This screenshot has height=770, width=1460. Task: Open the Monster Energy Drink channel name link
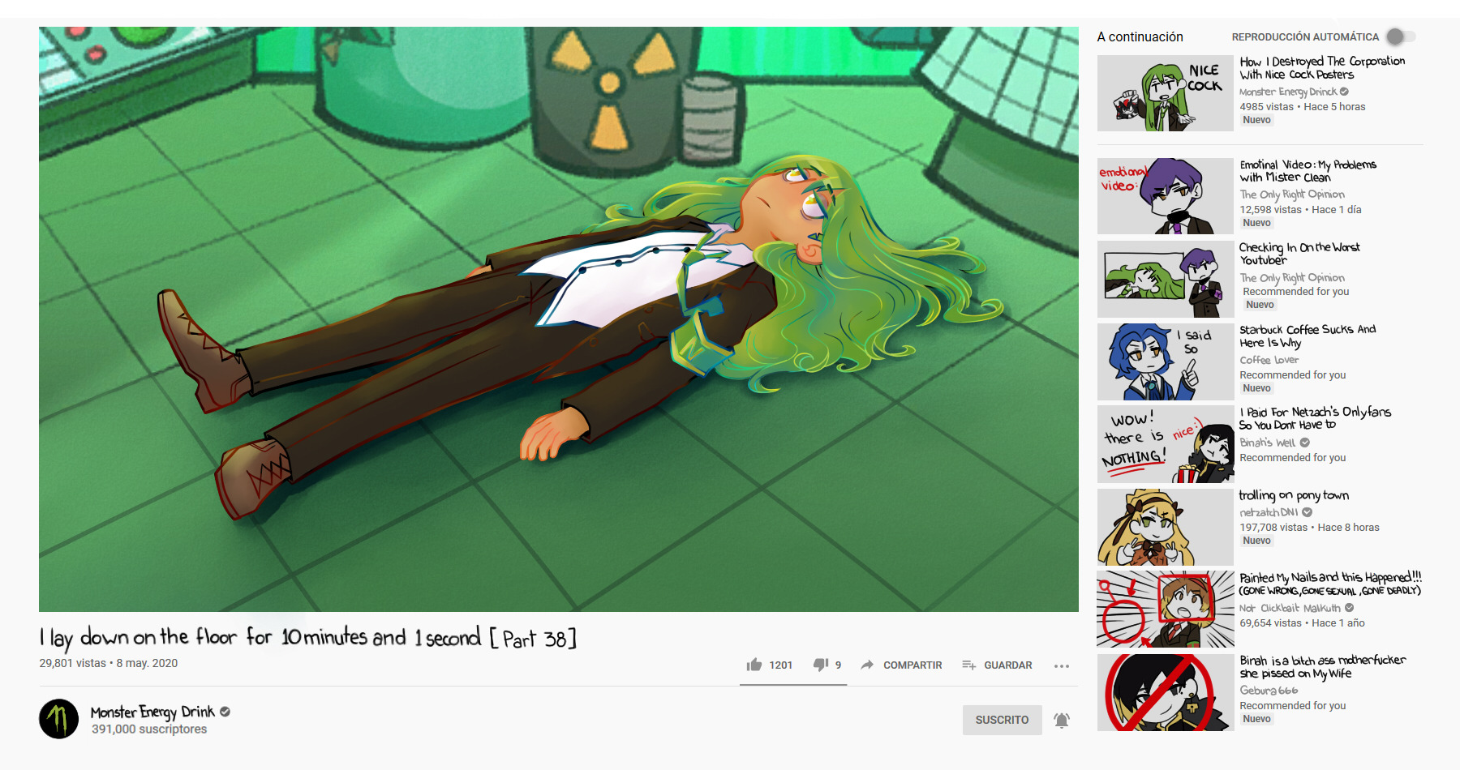point(152,712)
